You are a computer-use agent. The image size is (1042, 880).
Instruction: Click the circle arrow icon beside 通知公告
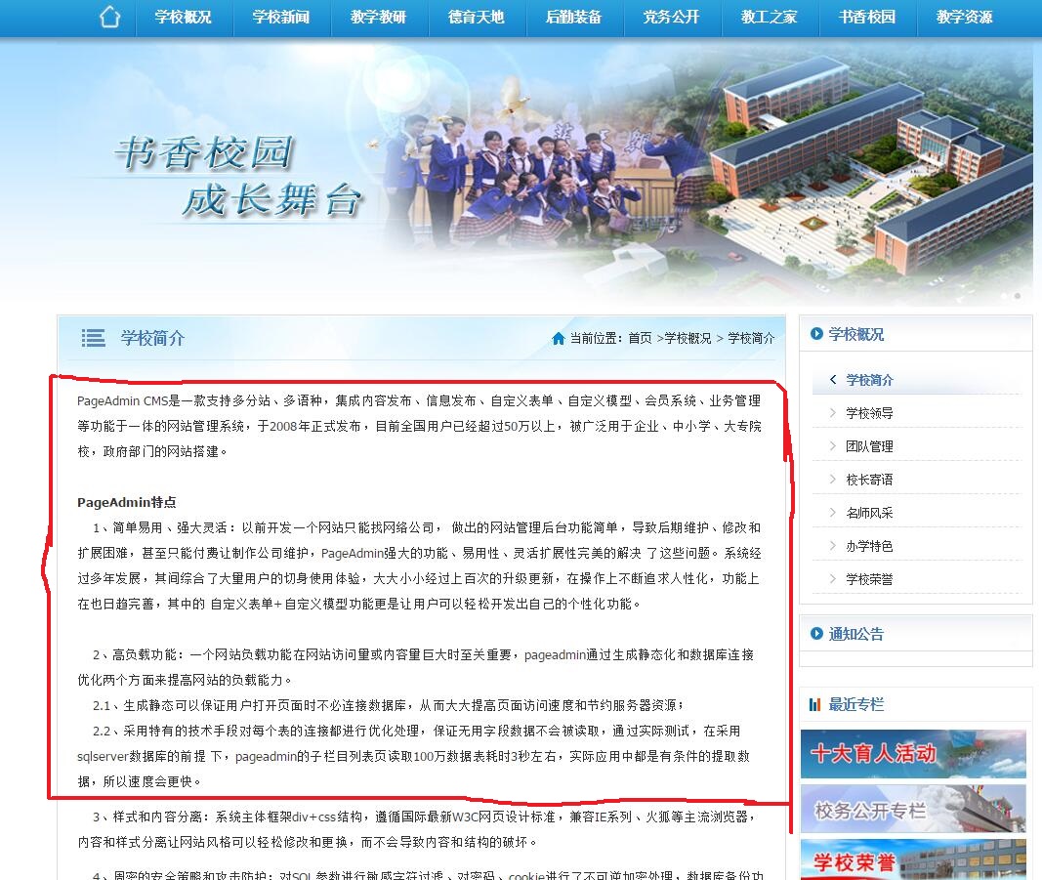[816, 634]
